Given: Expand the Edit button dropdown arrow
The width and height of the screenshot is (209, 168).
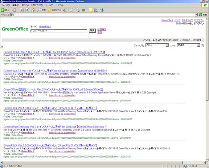Looking at the screenshot, I should [87, 10].
